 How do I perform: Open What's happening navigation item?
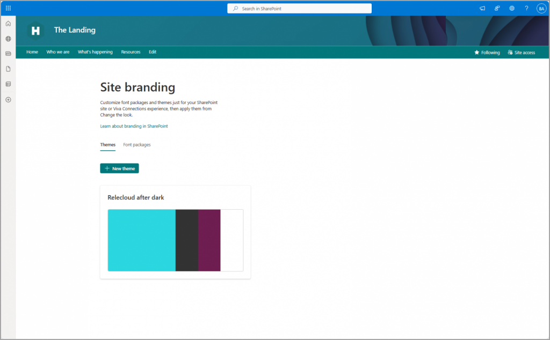[95, 52]
